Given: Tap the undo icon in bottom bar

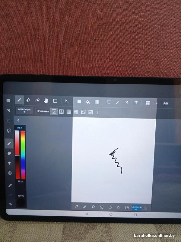Looking at the screenshot, I should tap(110, 207).
